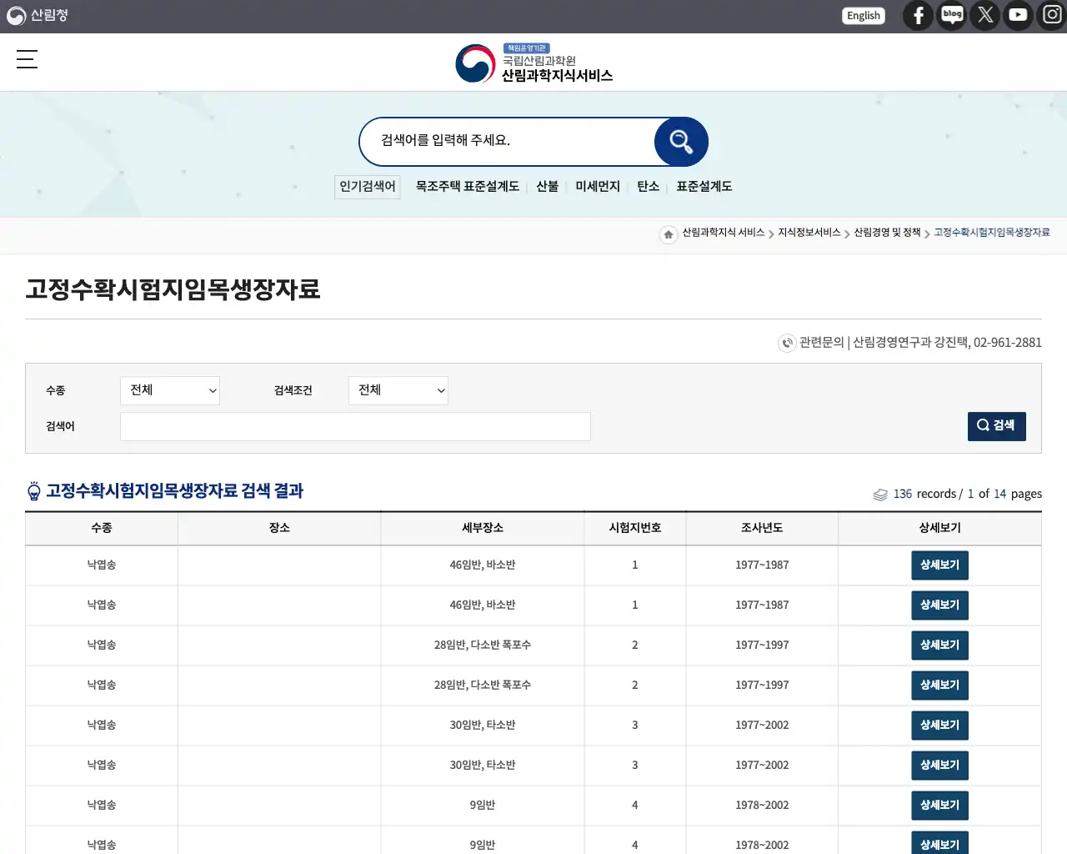Viewport: 1067px width, 854px height.
Task: Select popular keyword 목조주택 표준설계도
Action: 468,186
